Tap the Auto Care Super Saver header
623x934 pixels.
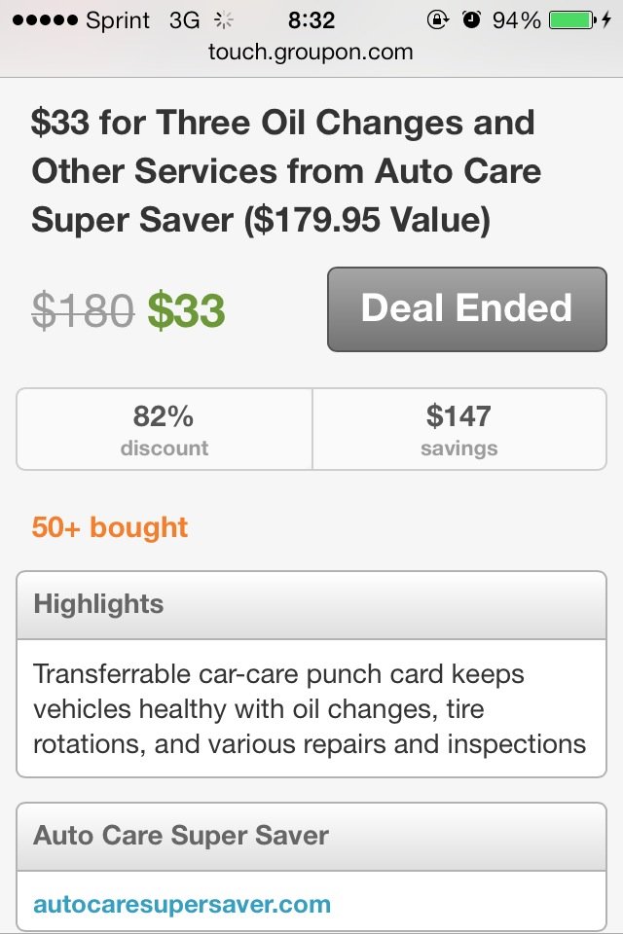point(311,836)
